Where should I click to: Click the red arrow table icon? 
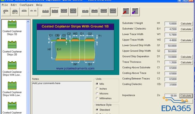click(126, 12)
